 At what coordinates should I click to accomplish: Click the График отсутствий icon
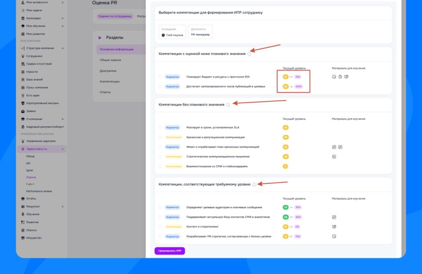[23, 64]
